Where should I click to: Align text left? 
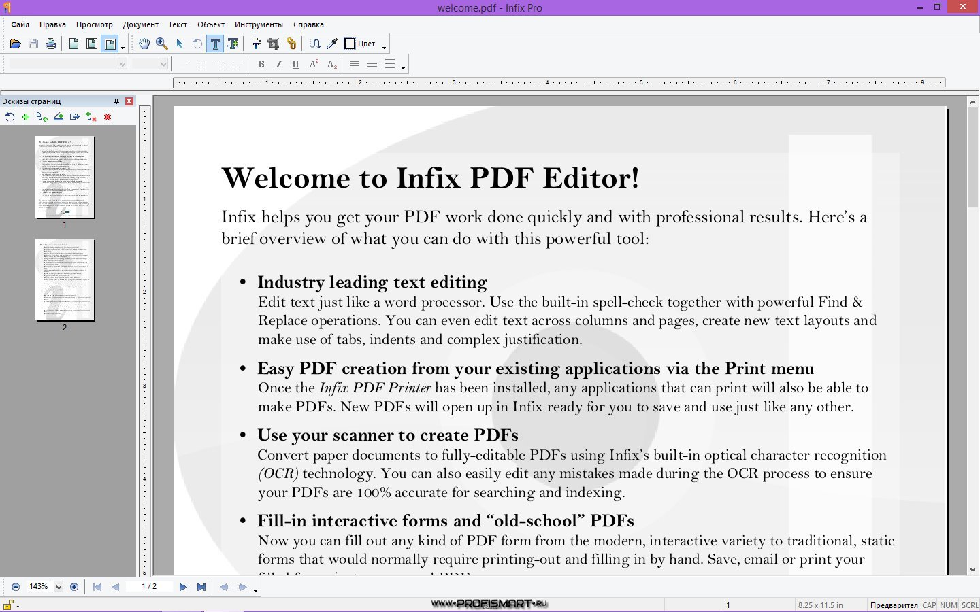tap(184, 64)
